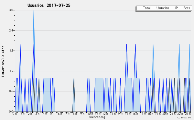Image resolution: width=194 pixels, height=120 pixels.
Task: Click the 'Usuarios/10 mins' y-axis label
Action: pyautogui.click(x=3, y=61)
